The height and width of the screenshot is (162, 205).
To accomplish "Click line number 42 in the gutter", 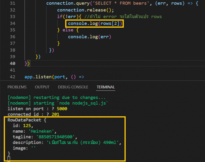I will [12, 77].
